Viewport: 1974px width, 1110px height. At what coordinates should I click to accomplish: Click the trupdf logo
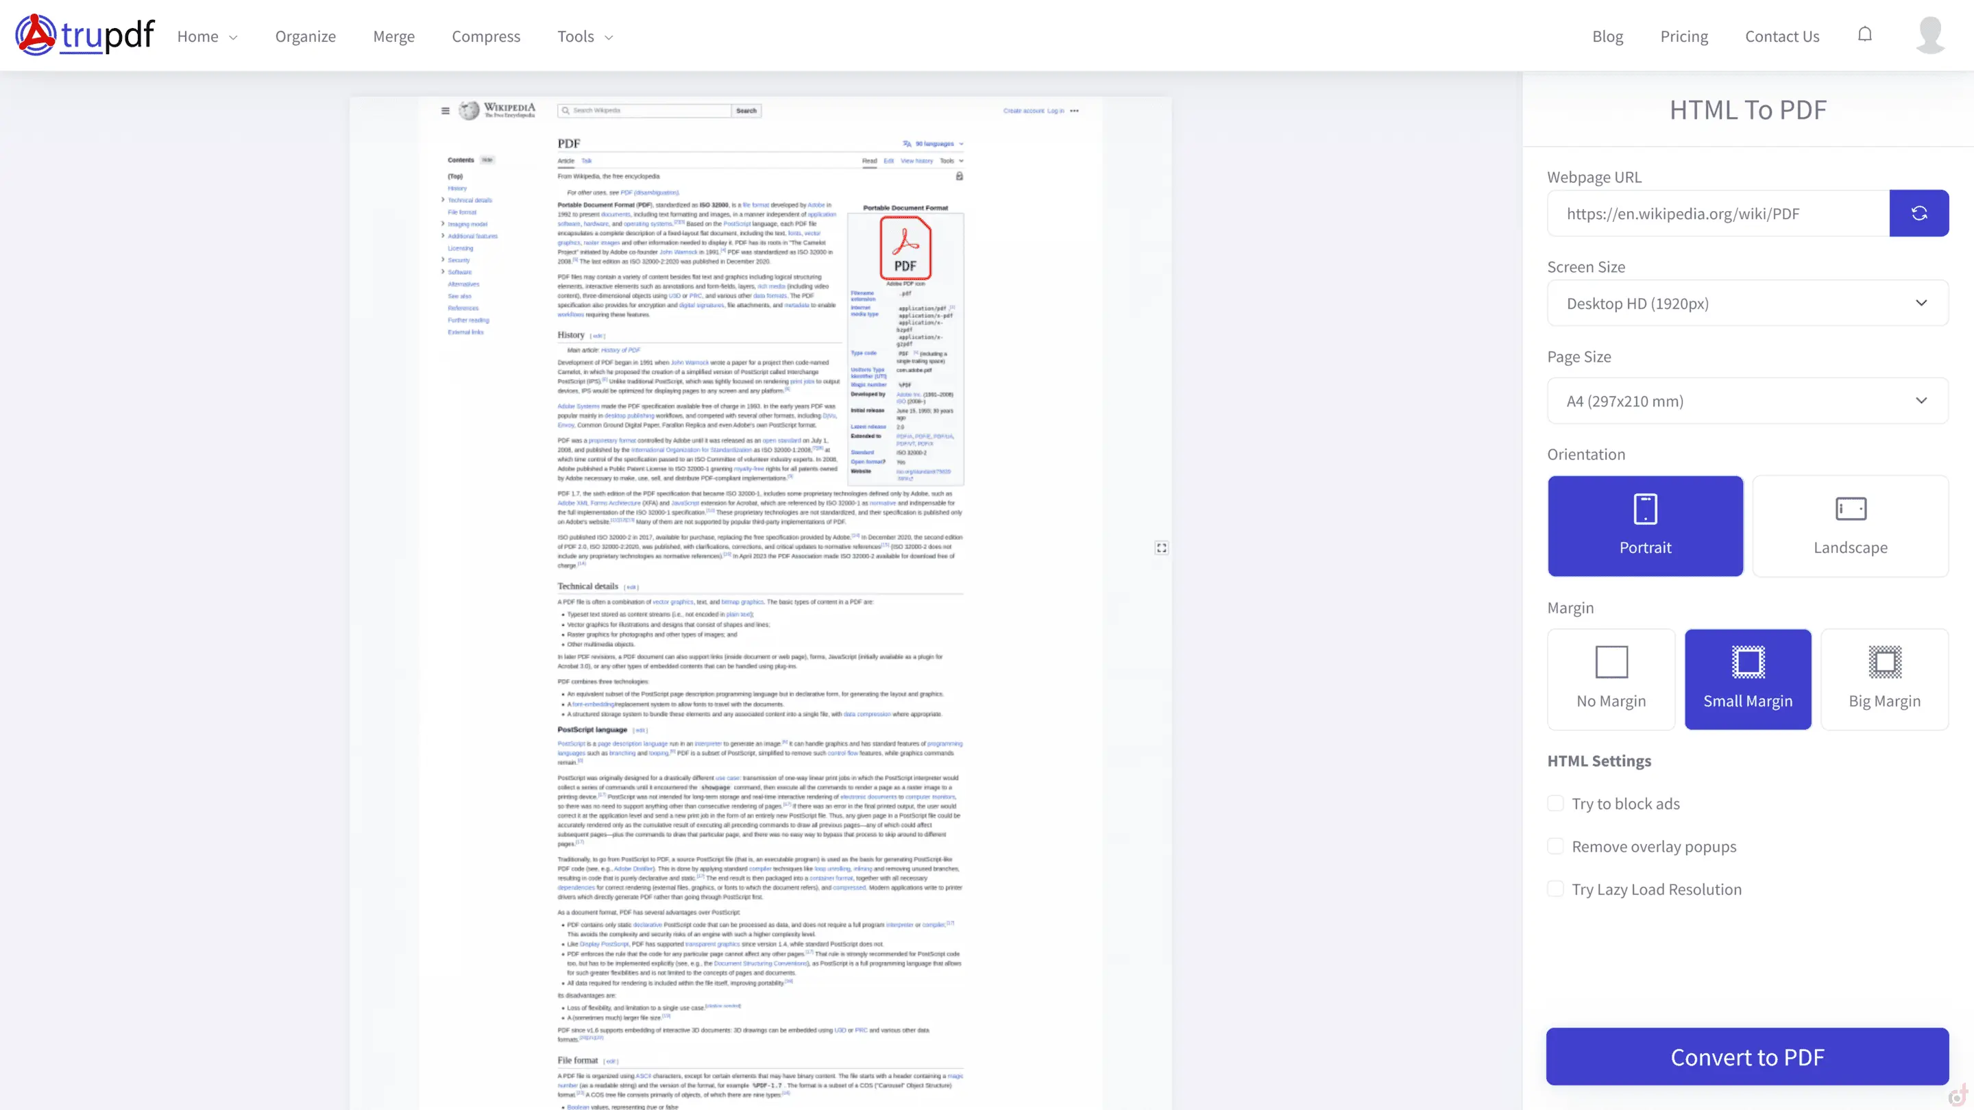(84, 35)
